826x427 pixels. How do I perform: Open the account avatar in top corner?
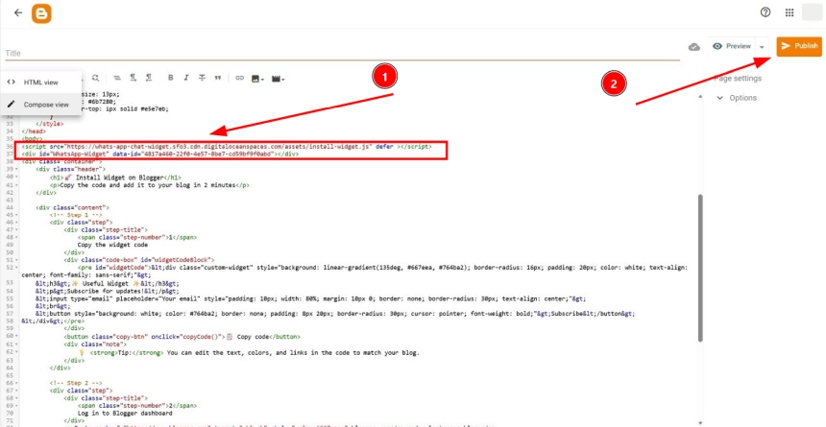click(812, 12)
